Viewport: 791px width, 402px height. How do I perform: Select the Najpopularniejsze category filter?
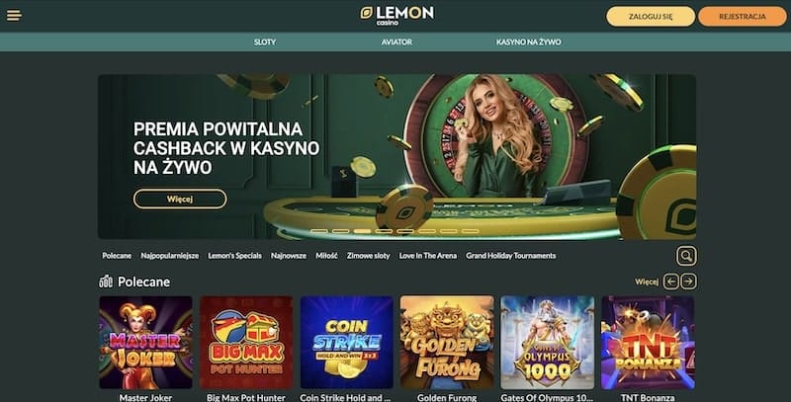pos(169,256)
